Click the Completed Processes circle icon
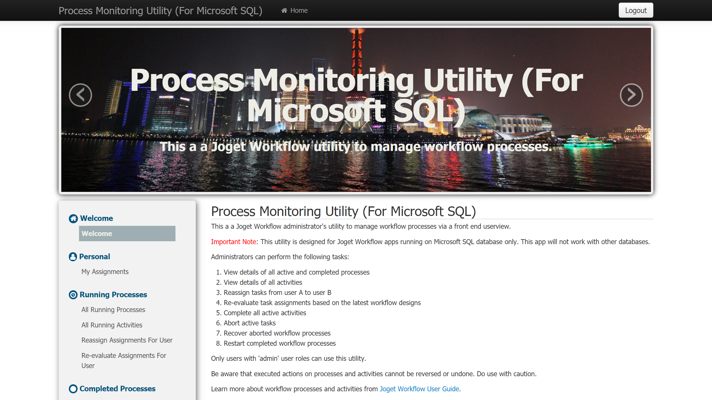 click(x=73, y=389)
